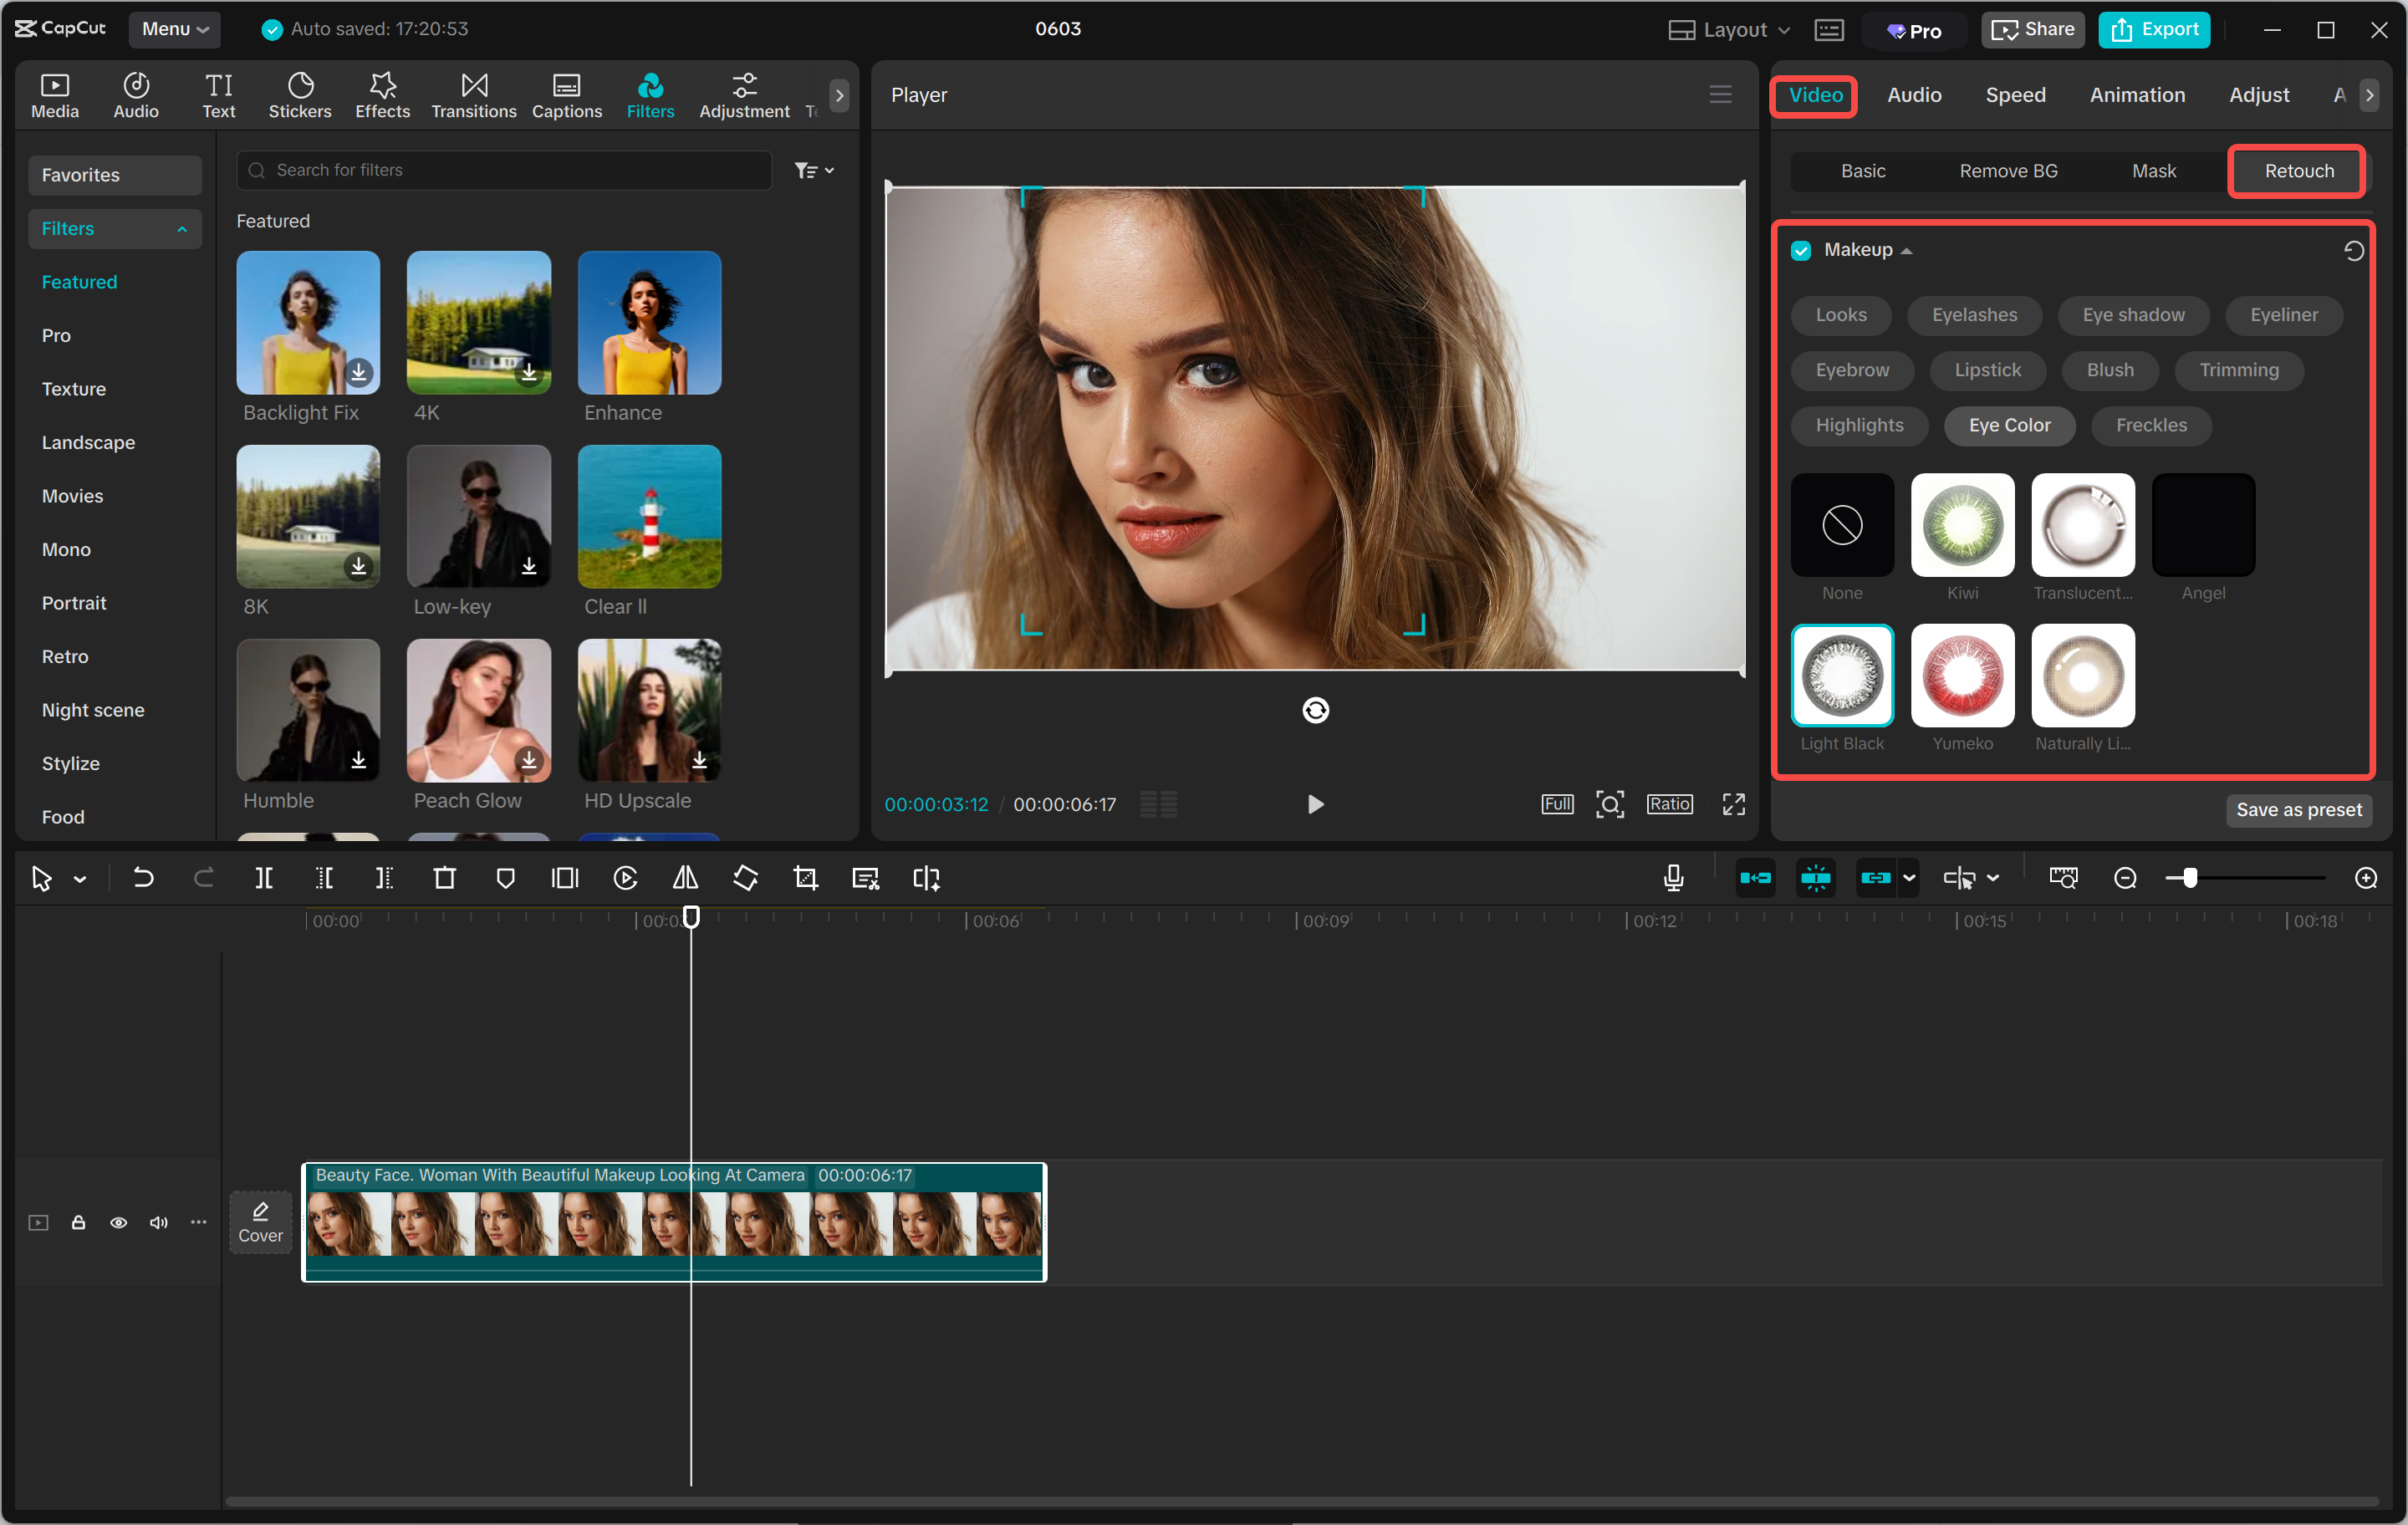The height and width of the screenshot is (1525, 2408).
Task: Lock the video track
Action: click(x=78, y=1222)
